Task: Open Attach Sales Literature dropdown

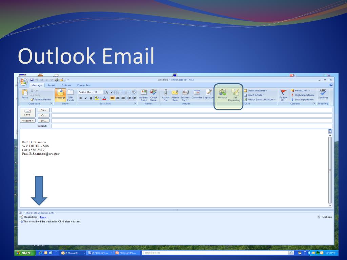Action: coord(260,100)
